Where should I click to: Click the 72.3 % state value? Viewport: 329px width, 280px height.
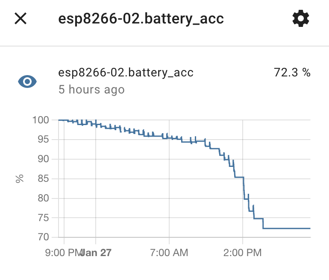292,73
